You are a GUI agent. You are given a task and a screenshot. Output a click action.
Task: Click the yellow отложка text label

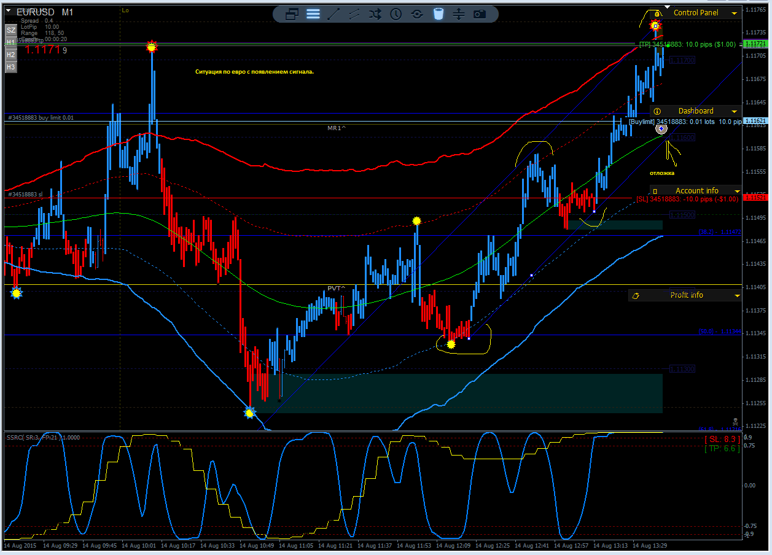(662, 173)
